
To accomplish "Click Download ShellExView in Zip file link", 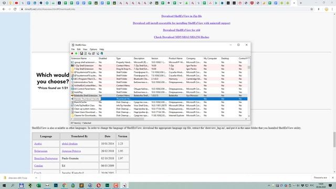I will pos(182,16).
